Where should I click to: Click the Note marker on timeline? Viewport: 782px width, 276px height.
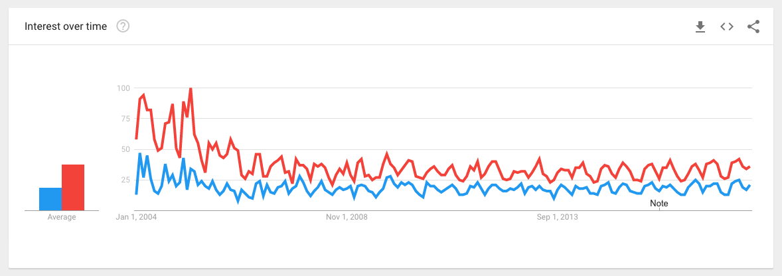[659, 204]
